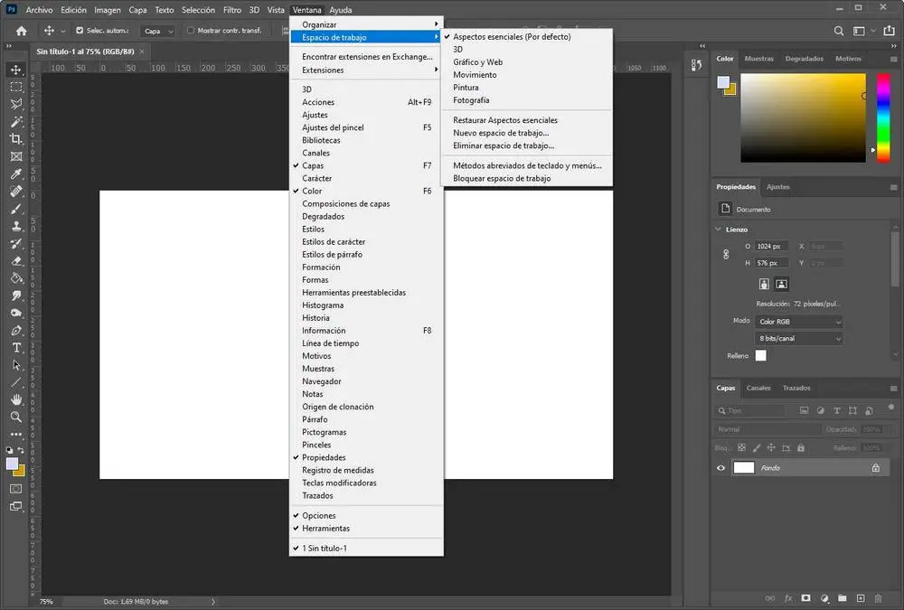Image resolution: width=904 pixels, height=610 pixels.
Task: Expand the 8 bits/canal dropdown
Action: point(799,338)
